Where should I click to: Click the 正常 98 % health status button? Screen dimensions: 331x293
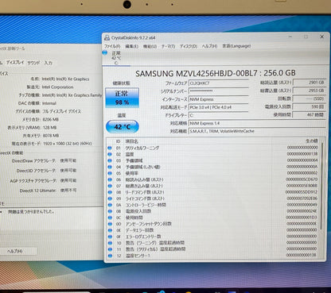tap(122, 98)
